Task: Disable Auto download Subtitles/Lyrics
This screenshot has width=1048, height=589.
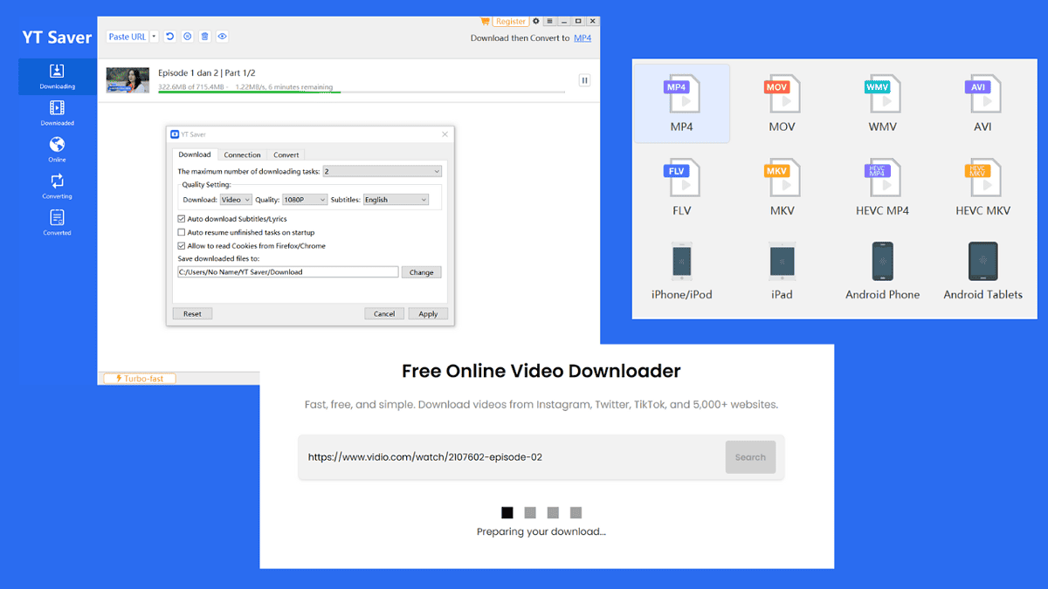Action: [180, 219]
